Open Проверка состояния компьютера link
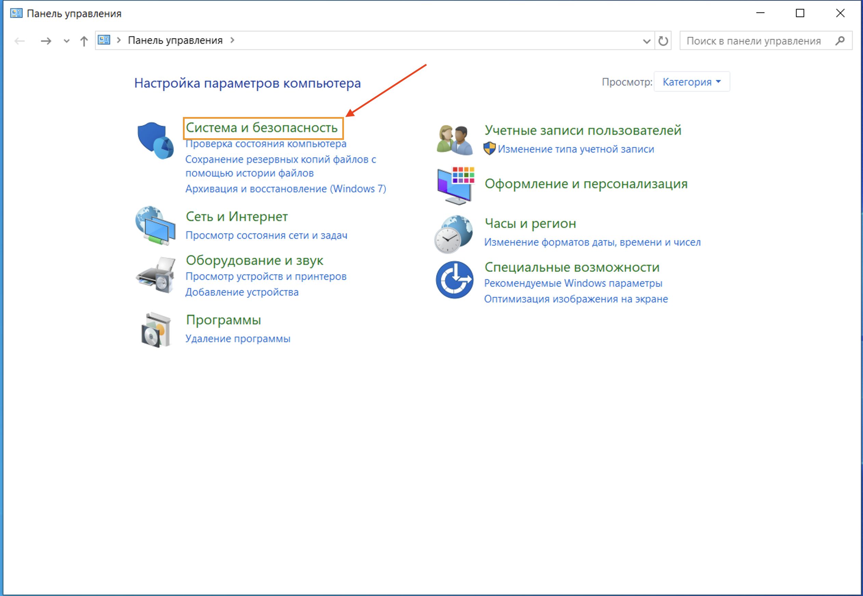Viewport: 863px width, 596px height. pyautogui.click(x=266, y=144)
